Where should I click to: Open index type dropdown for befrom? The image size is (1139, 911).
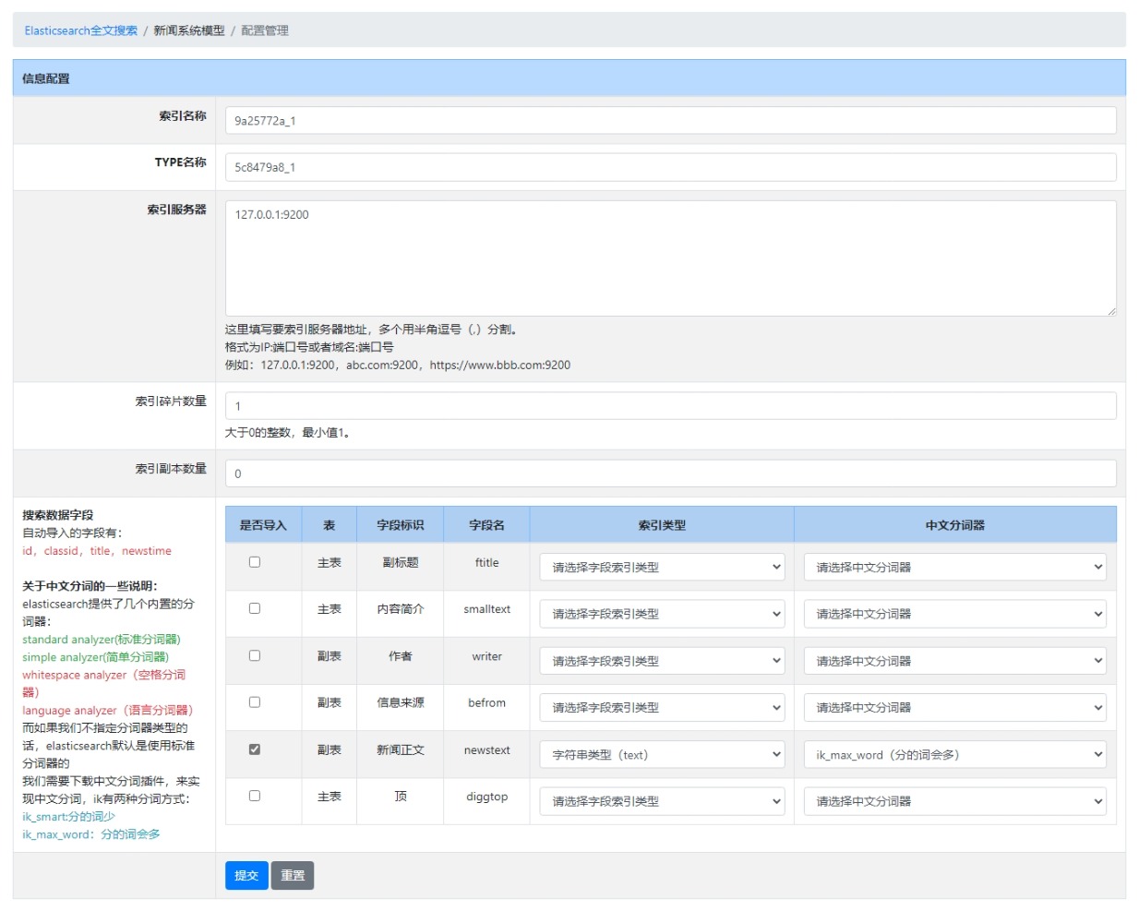tap(662, 708)
